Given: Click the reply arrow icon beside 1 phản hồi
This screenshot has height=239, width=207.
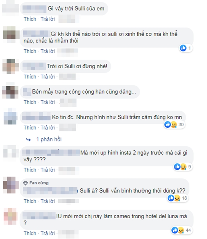Looking at the screenshot, I should pos(29,139).
